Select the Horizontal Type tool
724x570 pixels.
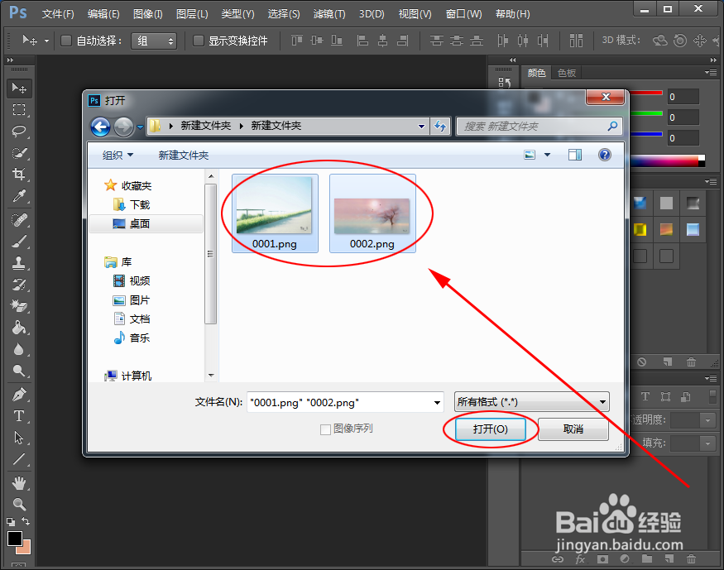pos(19,416)
